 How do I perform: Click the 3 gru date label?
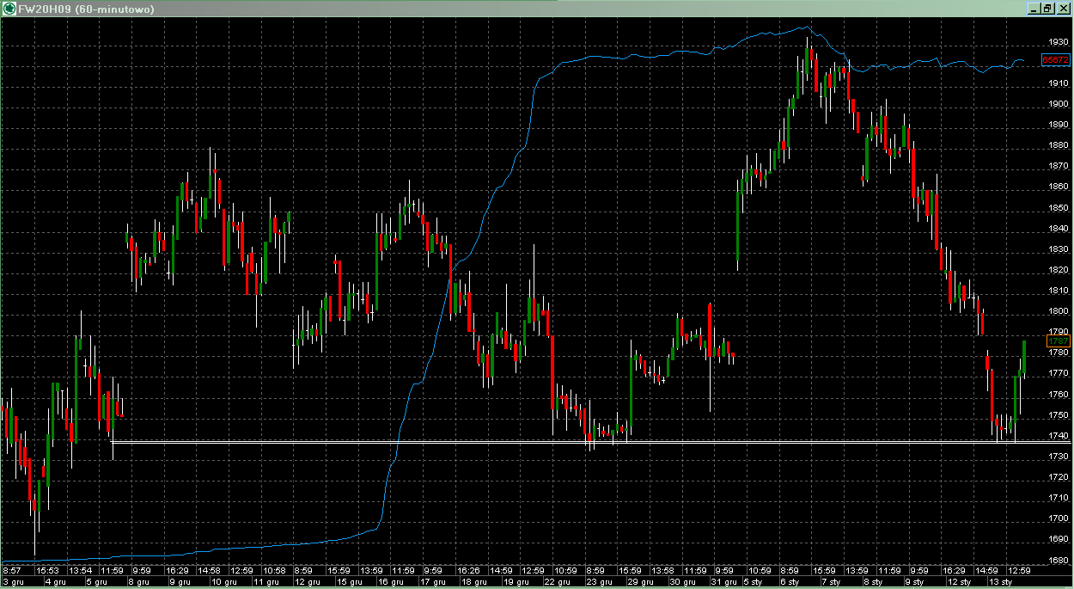pyautogui.click(x=14, y=582)
